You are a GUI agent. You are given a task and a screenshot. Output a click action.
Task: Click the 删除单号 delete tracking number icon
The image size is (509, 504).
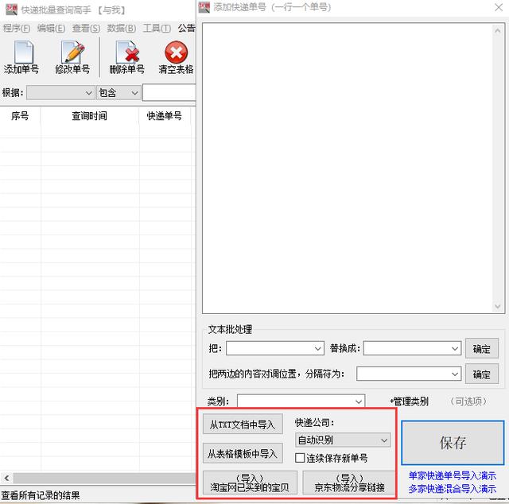point(127,52)
